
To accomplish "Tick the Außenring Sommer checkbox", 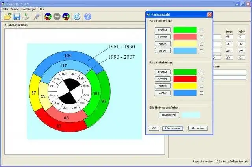I will coord(201,80).
